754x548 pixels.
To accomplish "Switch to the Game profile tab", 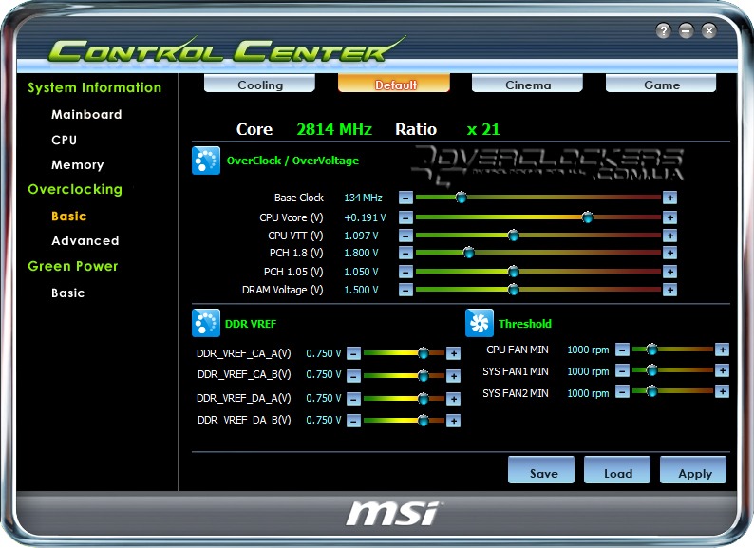I will (x=661, y=84).
